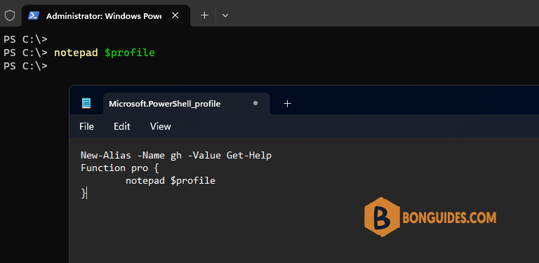Click indented 'notepad $profile' line in Notepad

(171, 181)
